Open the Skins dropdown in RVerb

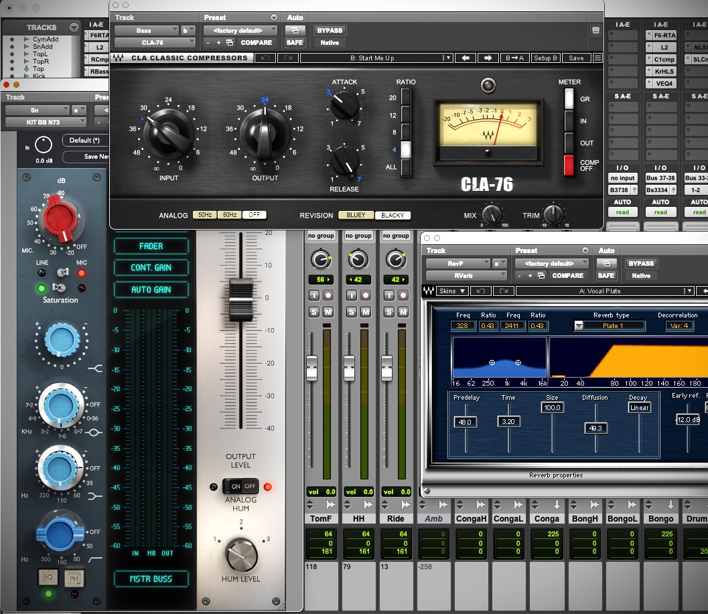click(x=452, y=291)
